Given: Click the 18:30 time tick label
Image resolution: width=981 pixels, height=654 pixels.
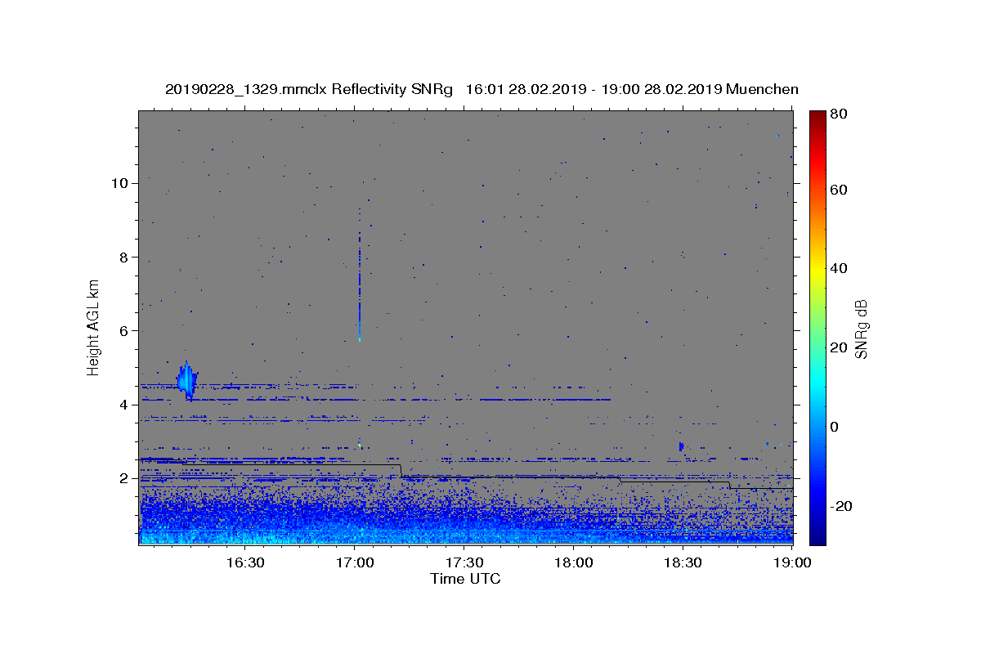Looking at the screenshot, I should tap(683, 562).
